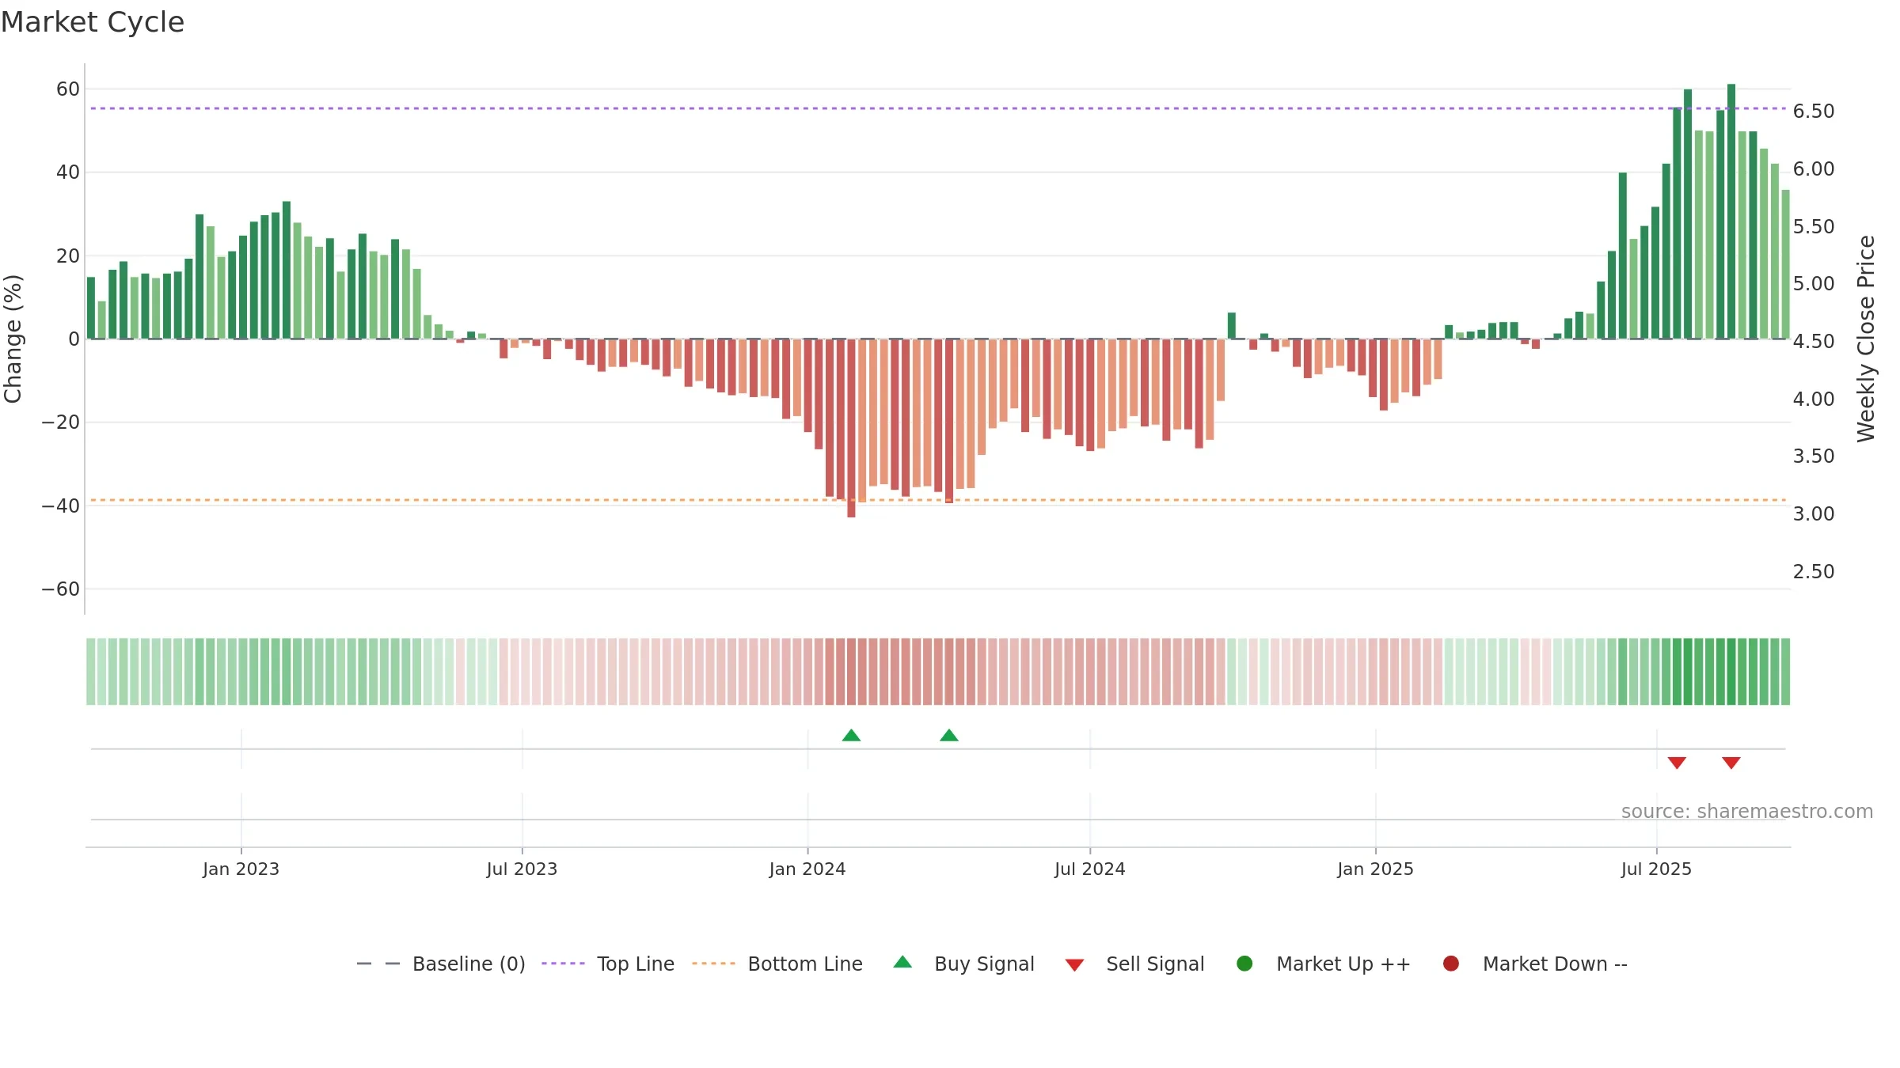Click the red Market Down -- circle icon

point(1451,964)
